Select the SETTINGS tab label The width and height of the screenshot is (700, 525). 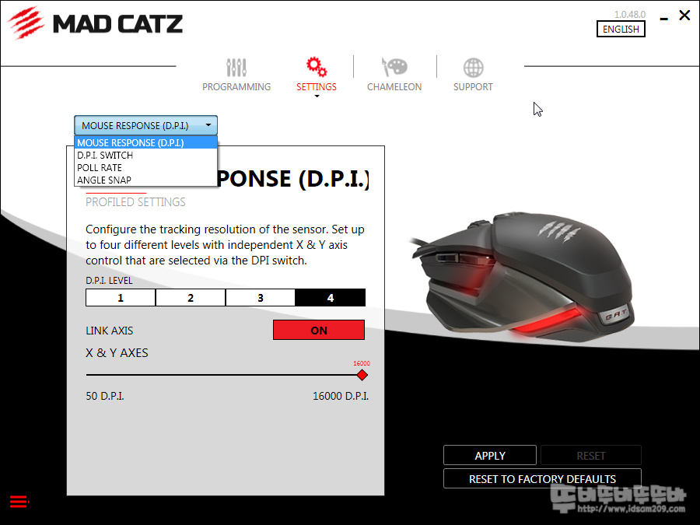click(x=317, y=86)
